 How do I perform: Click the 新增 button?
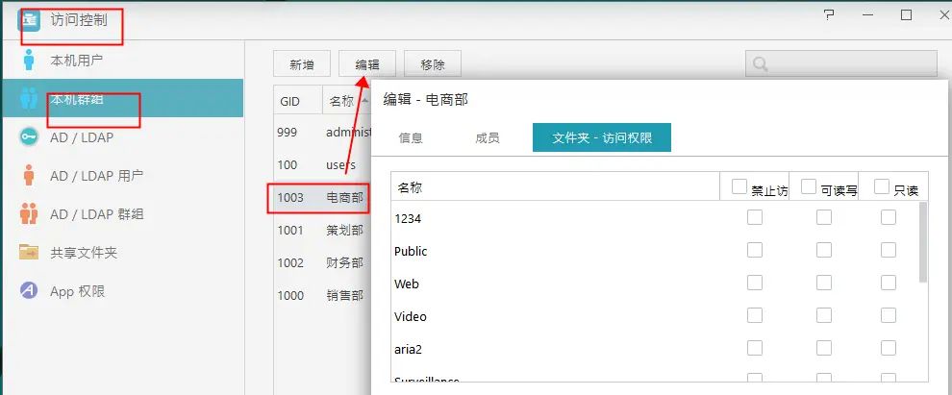pyautogui.click(x=302, y=63)
